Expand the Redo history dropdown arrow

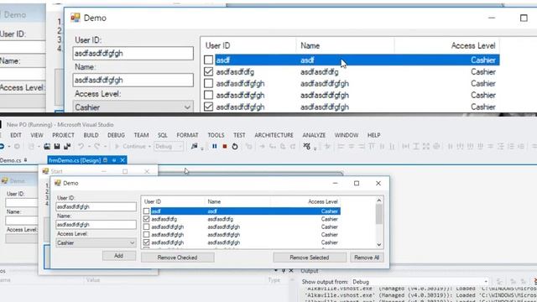(x=106, y=147)
